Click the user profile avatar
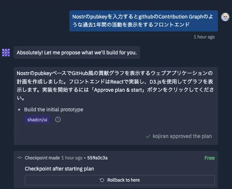This screenshot has width=232, height=189. (x=225, y=17)
